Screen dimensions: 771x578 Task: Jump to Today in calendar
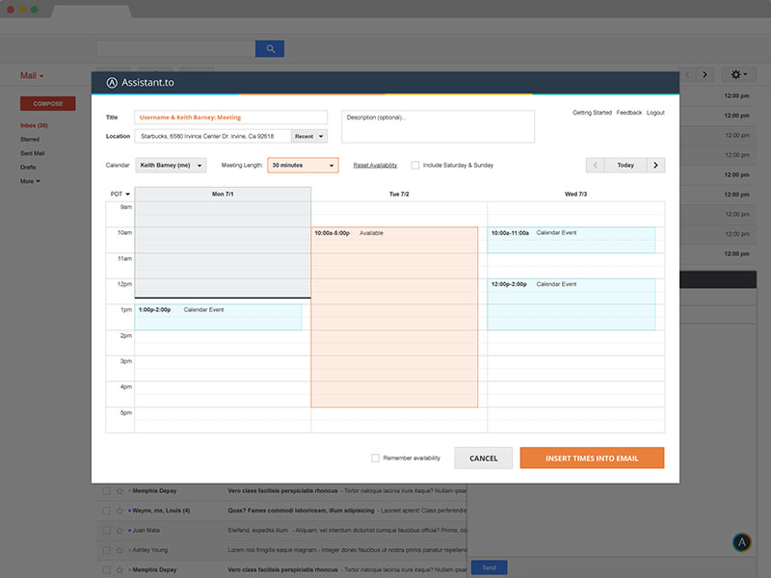(625, 165)
